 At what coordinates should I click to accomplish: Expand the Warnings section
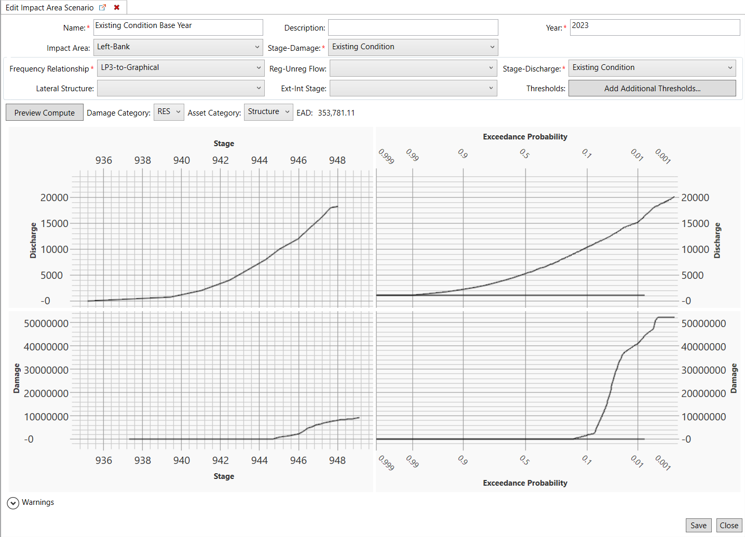click(x=13, y=503)
